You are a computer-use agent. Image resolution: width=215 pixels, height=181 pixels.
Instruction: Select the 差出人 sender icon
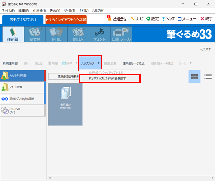[78, 34]
